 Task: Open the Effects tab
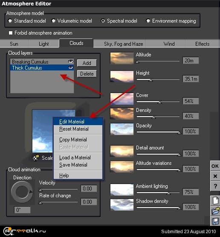pyautogui.click(x=203, y=44)
